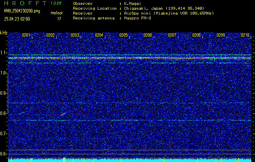The image size is (255, 162).
Task: Click the 0206 time marker
Action: point(148,35)
